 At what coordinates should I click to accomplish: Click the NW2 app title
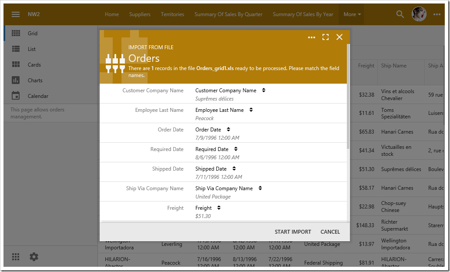34,14
